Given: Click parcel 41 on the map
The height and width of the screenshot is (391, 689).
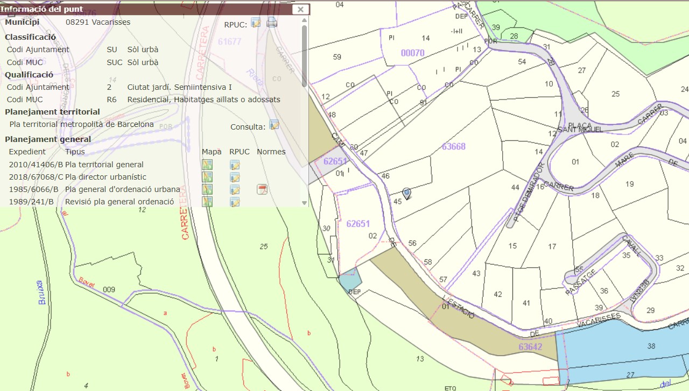Looking at the screenshot, I should [526, 303].
